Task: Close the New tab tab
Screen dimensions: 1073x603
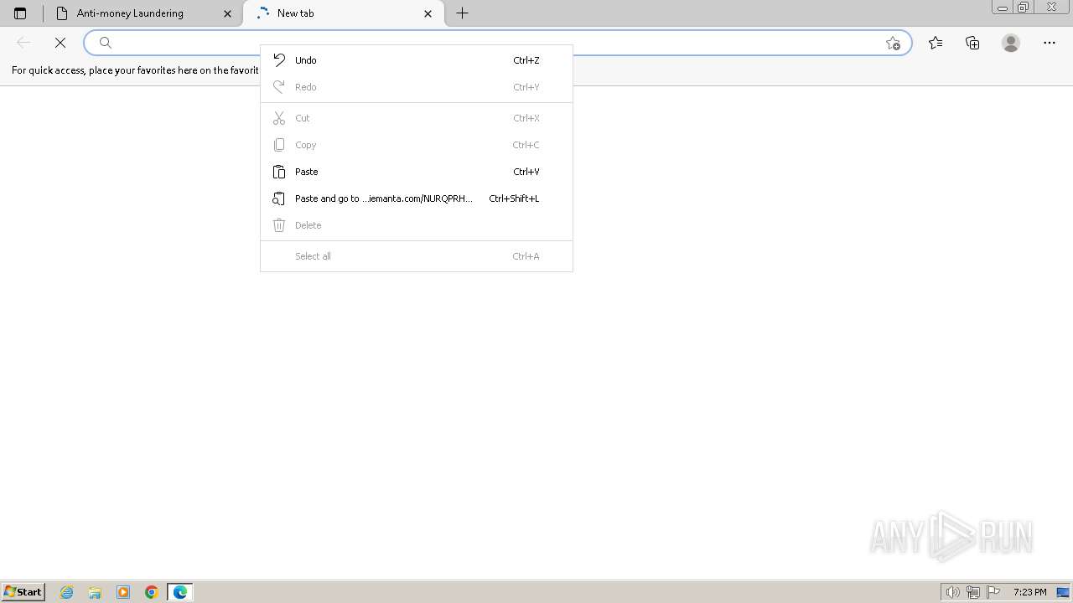Action: (x=428, y=13)
